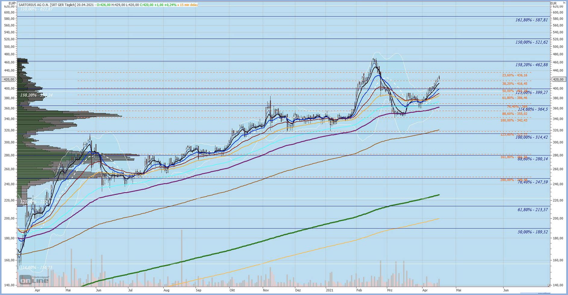Click orange retracement label 88,60% - 355,02
The height and width of the screenshot is (295, 568).
[515, 114]
